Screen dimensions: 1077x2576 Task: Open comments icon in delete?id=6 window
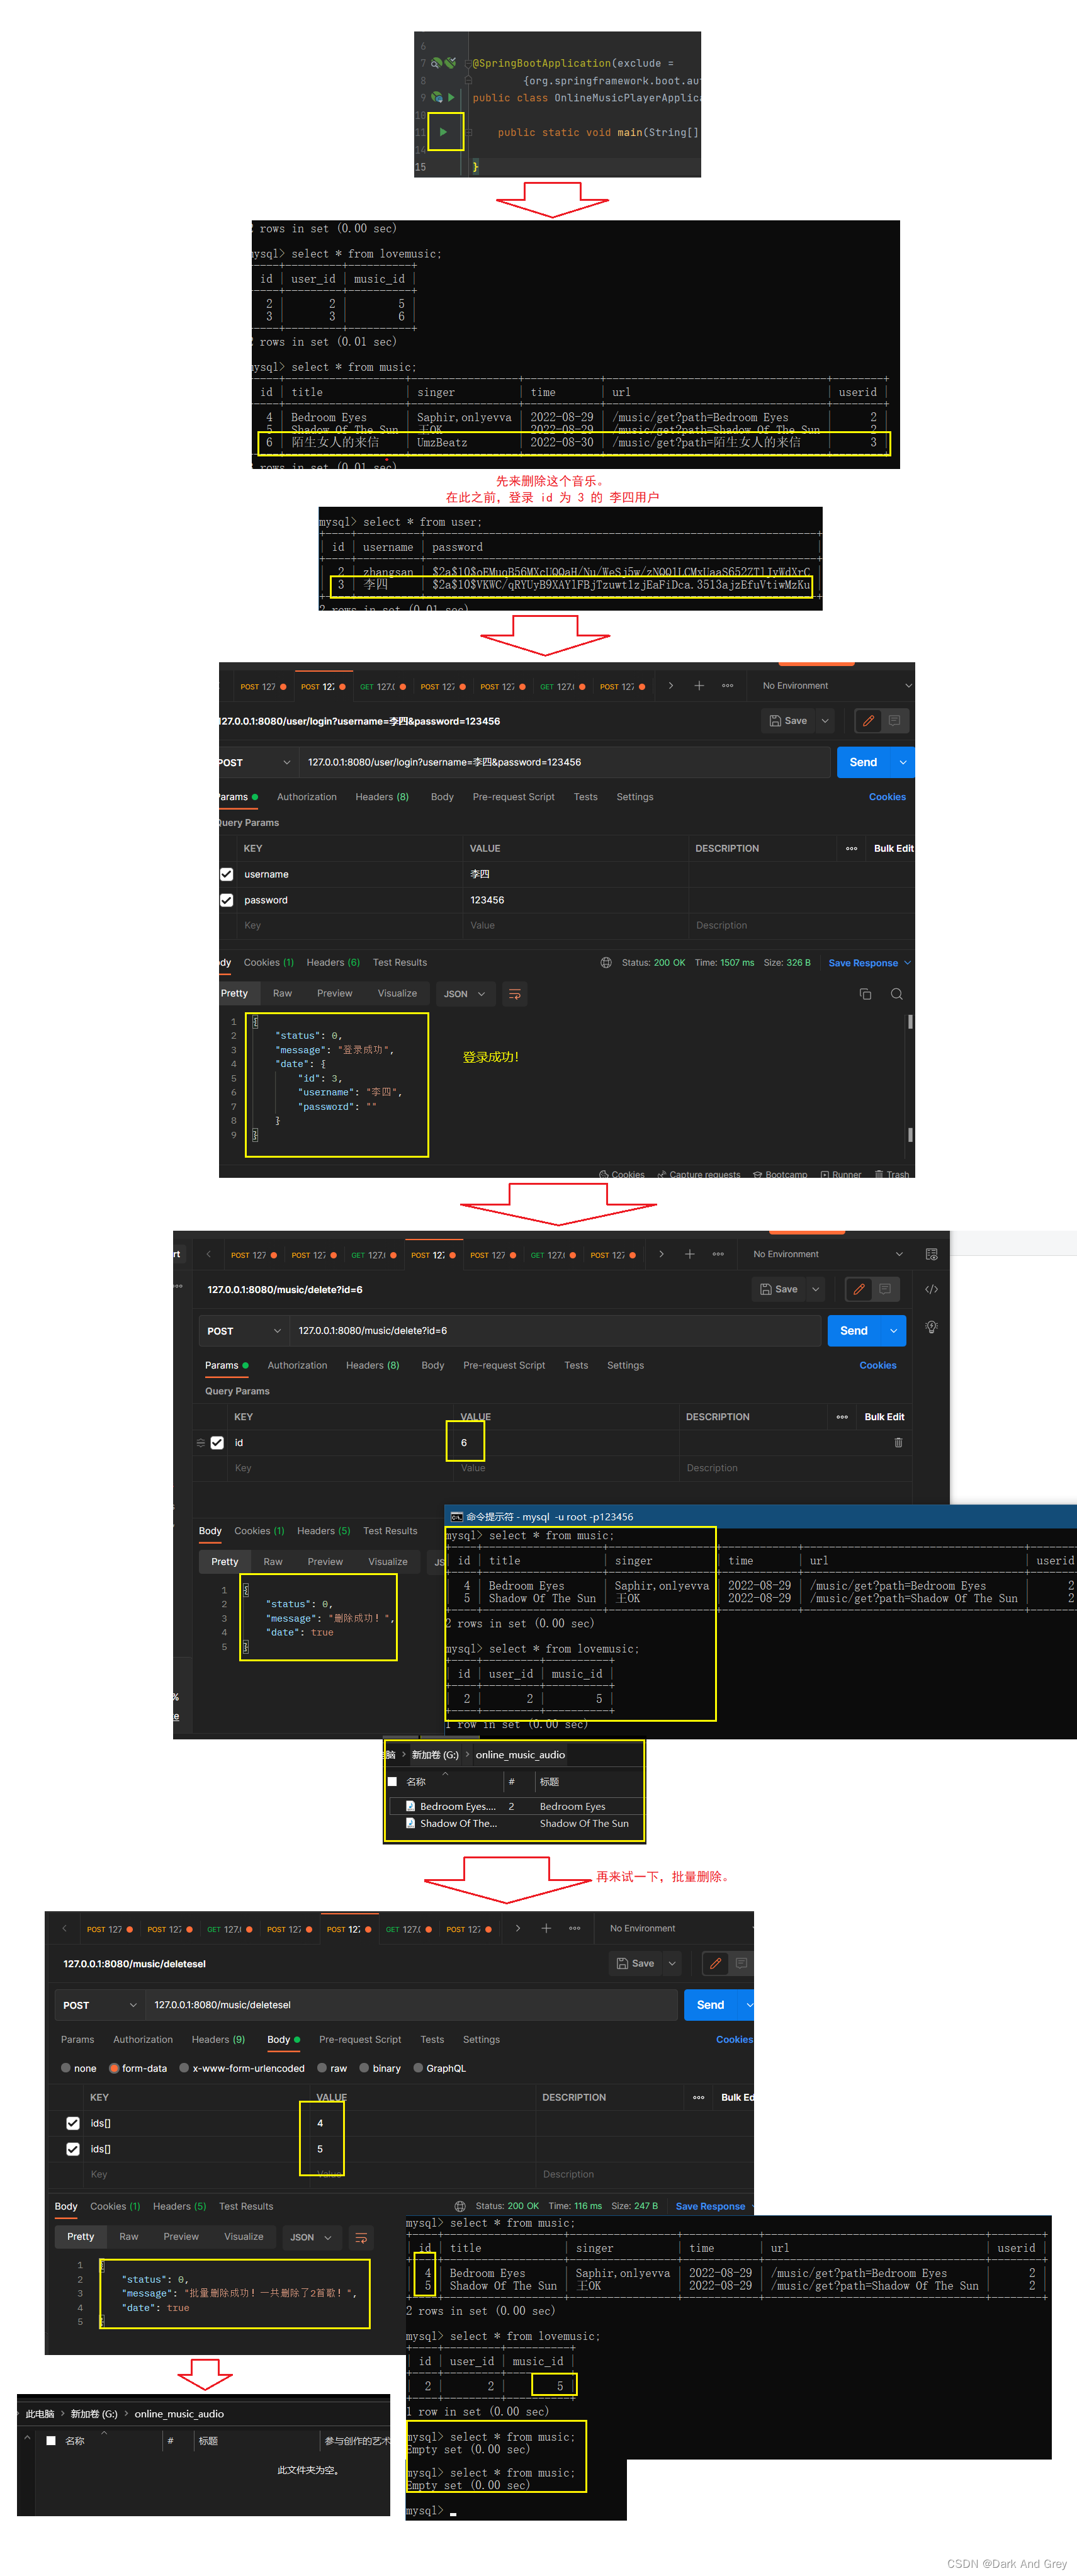(x=885, y=1290)
